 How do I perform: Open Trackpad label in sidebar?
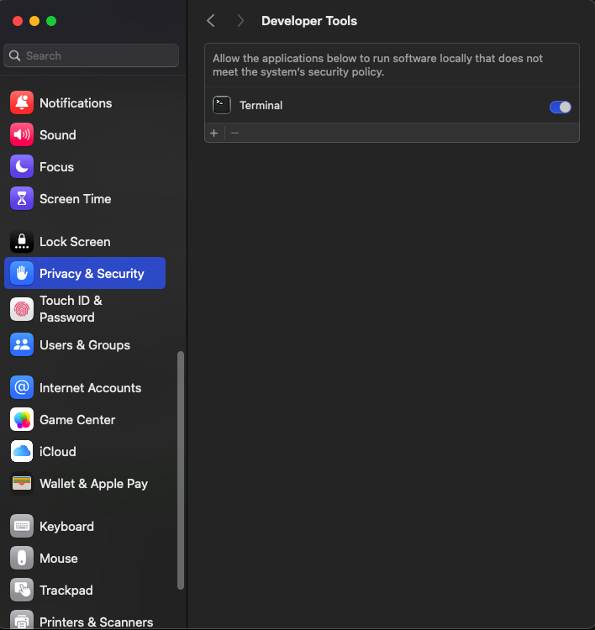66,591
